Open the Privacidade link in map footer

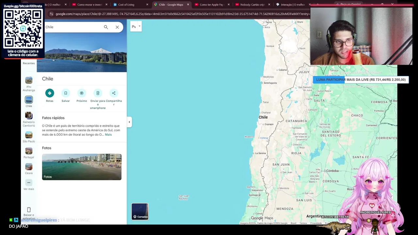[x=316, y=223]
